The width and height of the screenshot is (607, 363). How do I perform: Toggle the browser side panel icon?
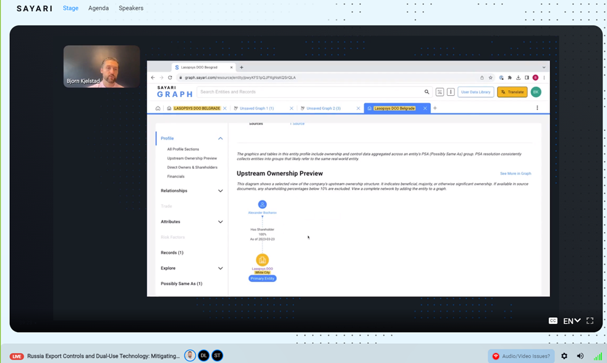click(527, 77)
